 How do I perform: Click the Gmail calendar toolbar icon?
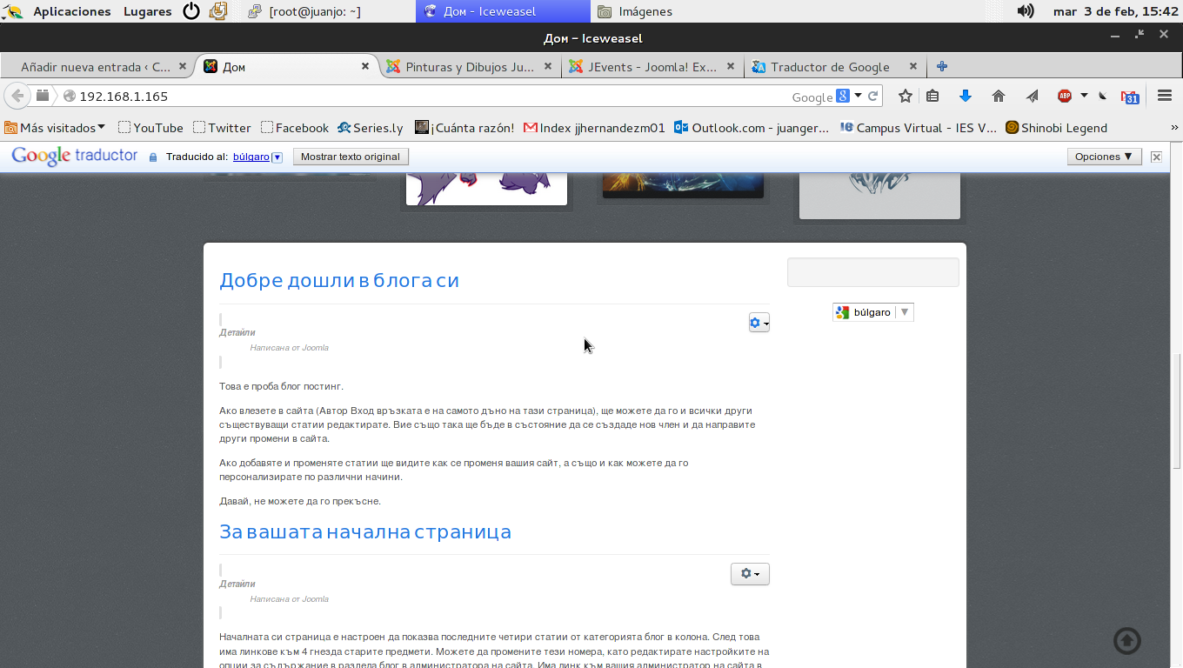coord(1129,97)
